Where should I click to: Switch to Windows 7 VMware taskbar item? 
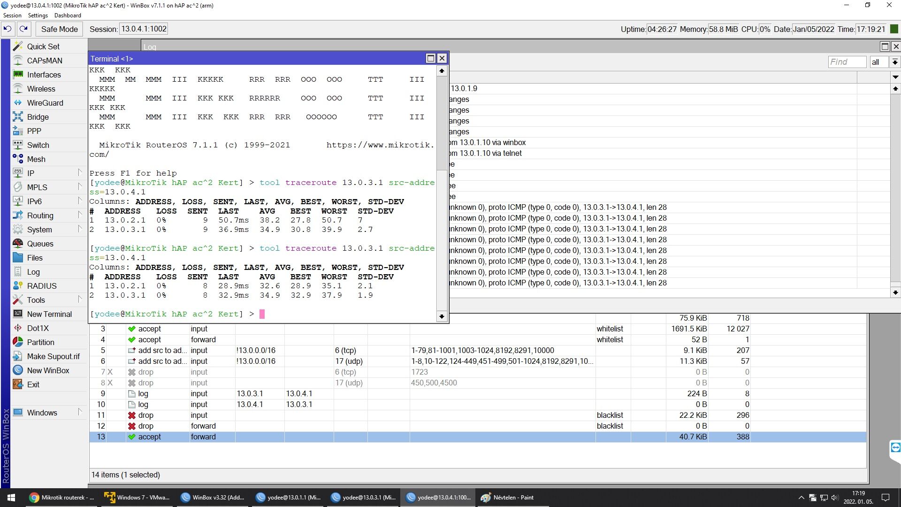click(x=137, y=498)
